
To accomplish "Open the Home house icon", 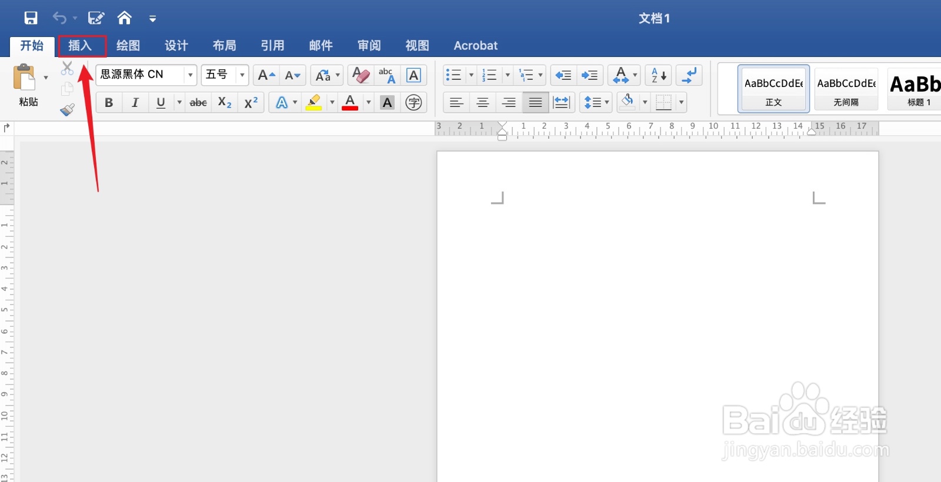I will (124, 18).
